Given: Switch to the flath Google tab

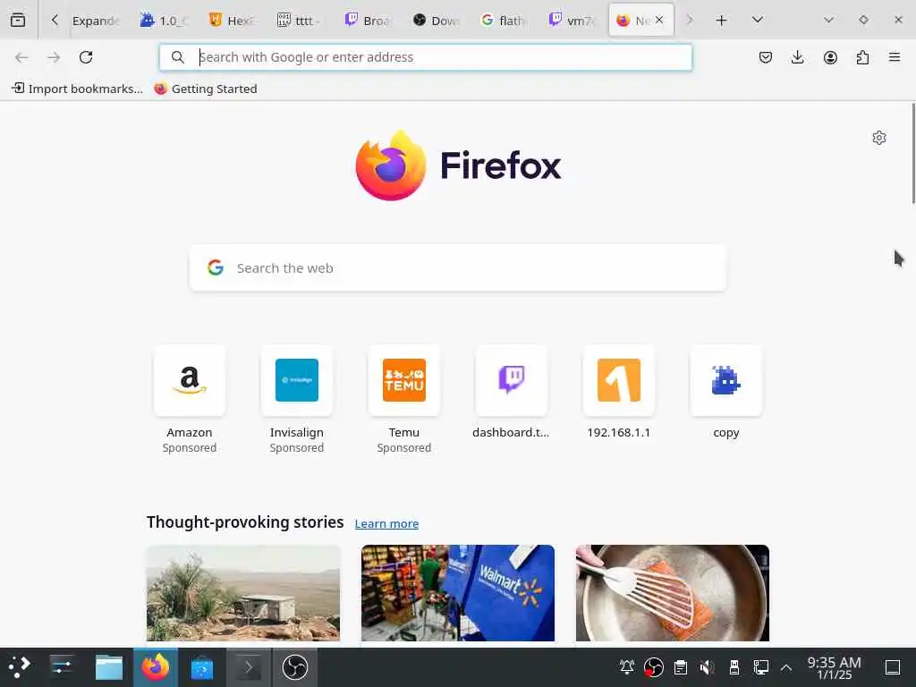Looking at the screenshot, I should point(505,21).
